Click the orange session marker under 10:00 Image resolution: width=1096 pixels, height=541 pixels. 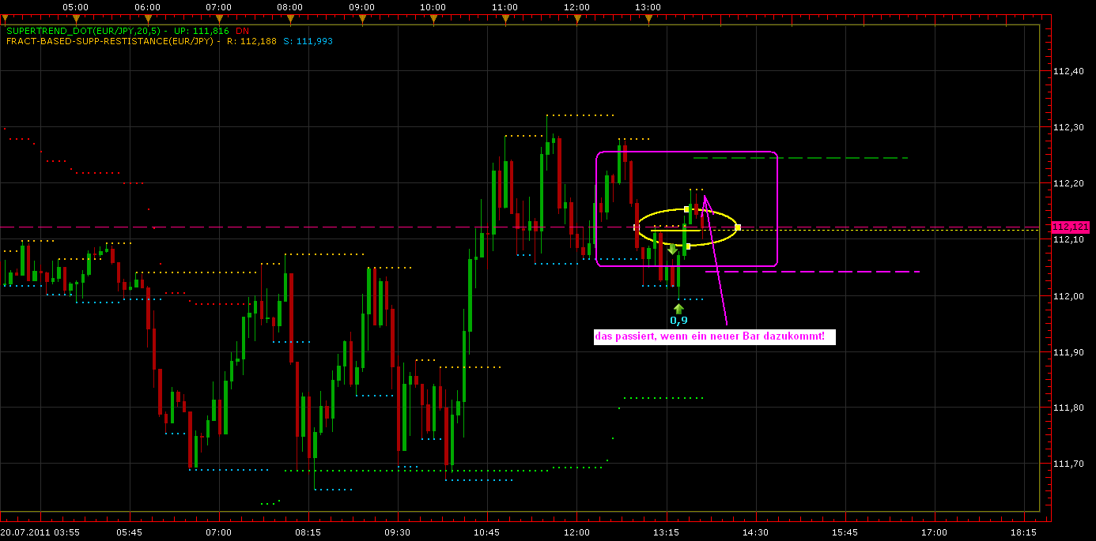click(x=433, y=18)
